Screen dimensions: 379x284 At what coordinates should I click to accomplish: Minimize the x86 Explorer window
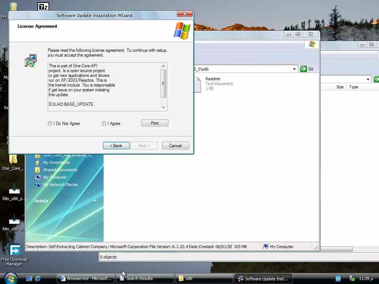pyautogui.click(x=288, y=34)
